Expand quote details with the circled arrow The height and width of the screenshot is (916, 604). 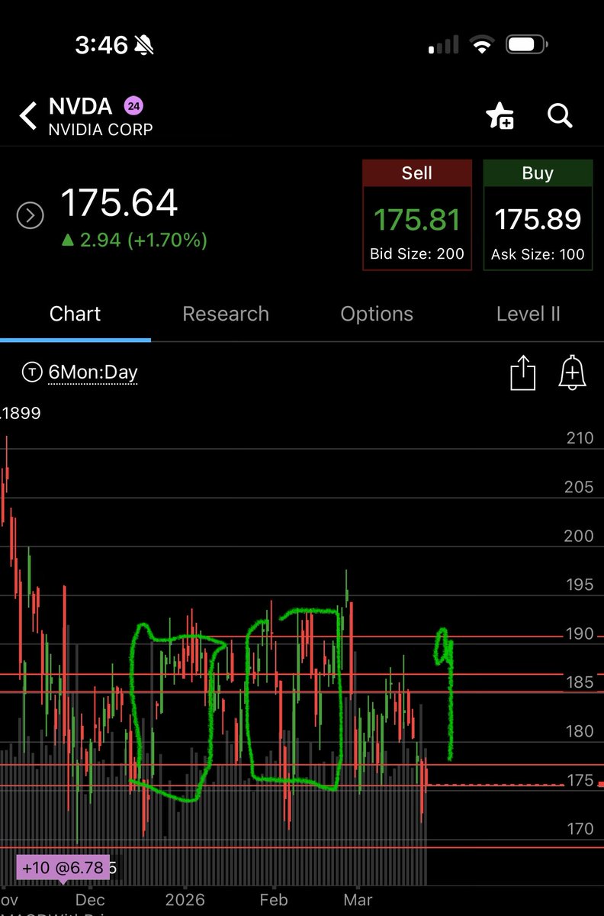coord(30,217)
